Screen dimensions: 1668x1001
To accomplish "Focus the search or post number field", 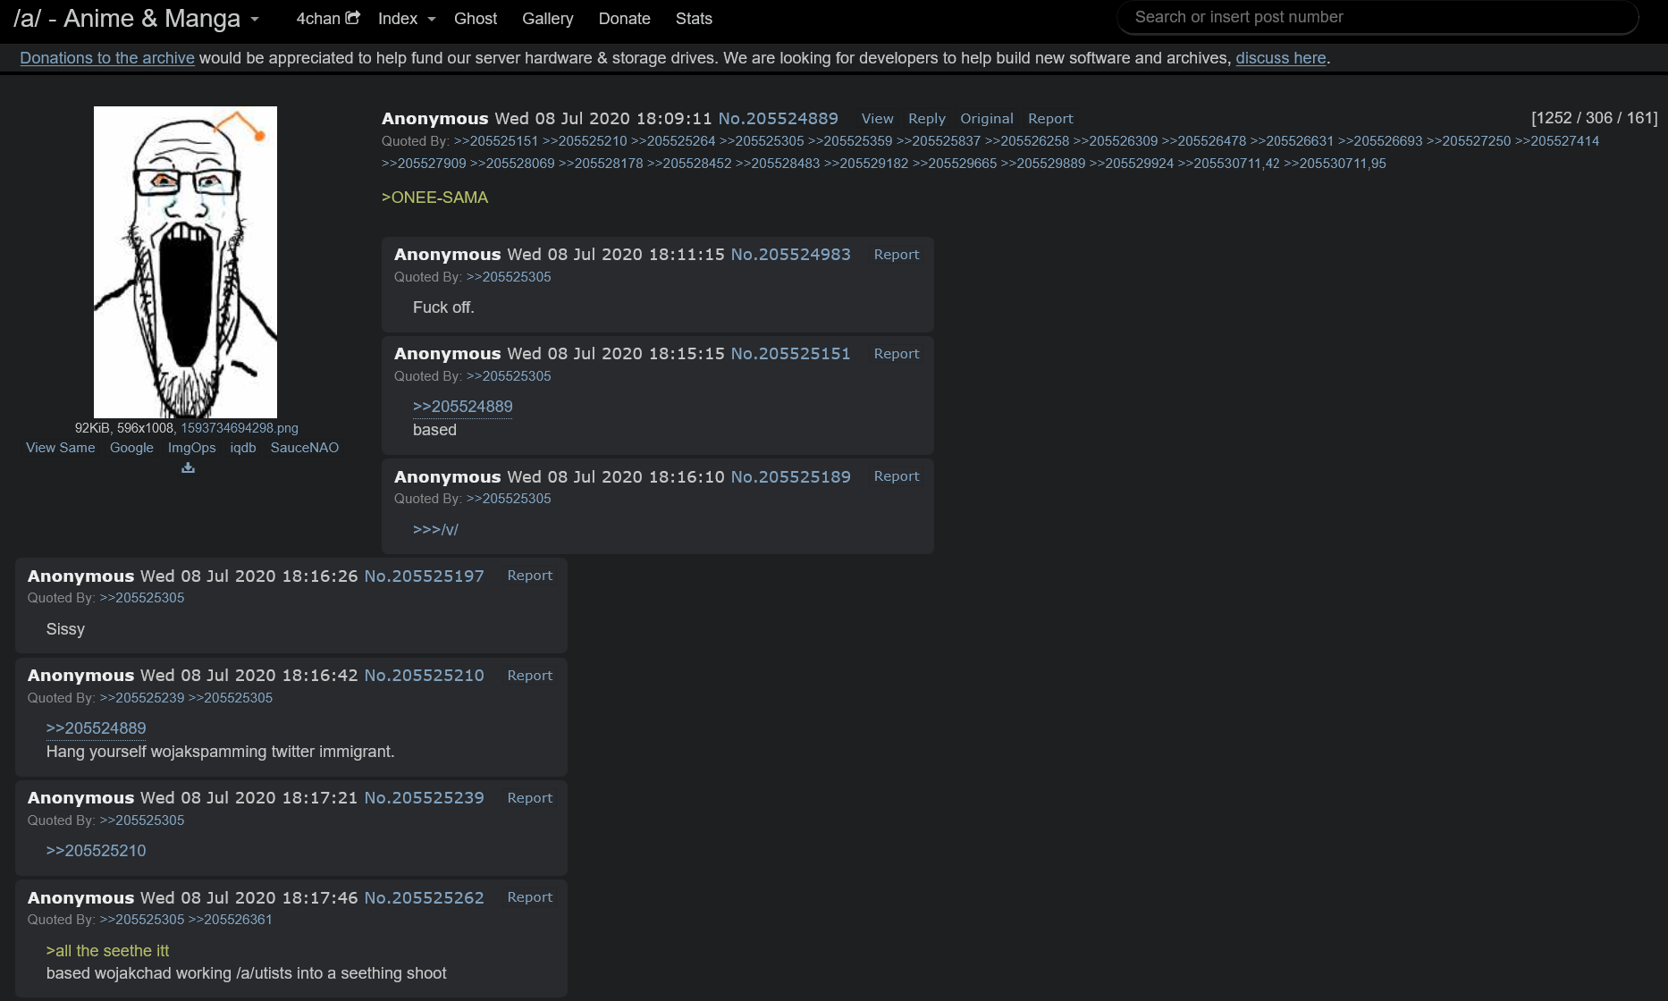I will (x=1377, y=17).
